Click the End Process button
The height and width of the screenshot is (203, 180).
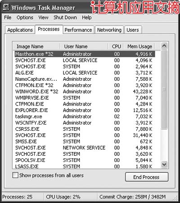(x=147, y=177)
